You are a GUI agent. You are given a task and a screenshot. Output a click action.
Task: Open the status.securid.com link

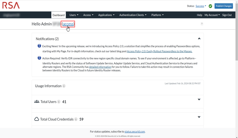coord(135,132)
